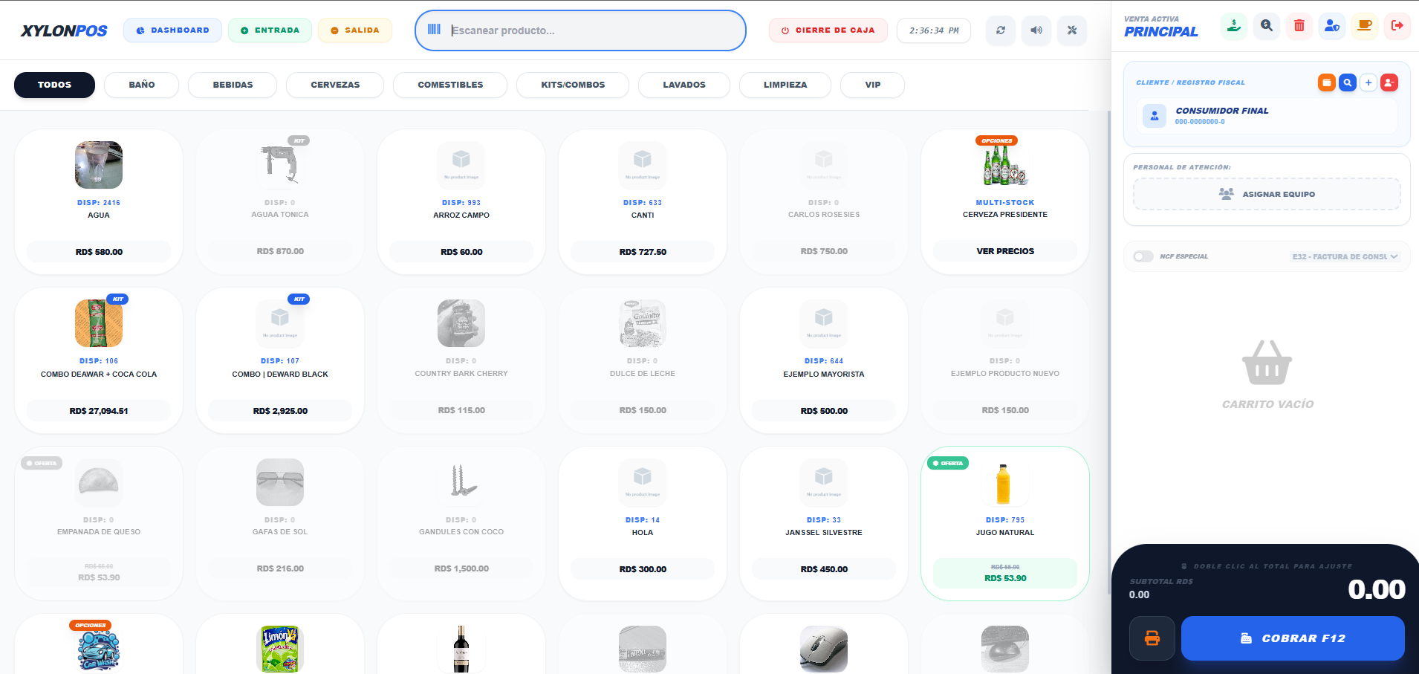Viewport: 1419px width, 674px height.
Task: Select the BEBIDAS category tab
Action: pyautogui.click(x=233, y=85)
